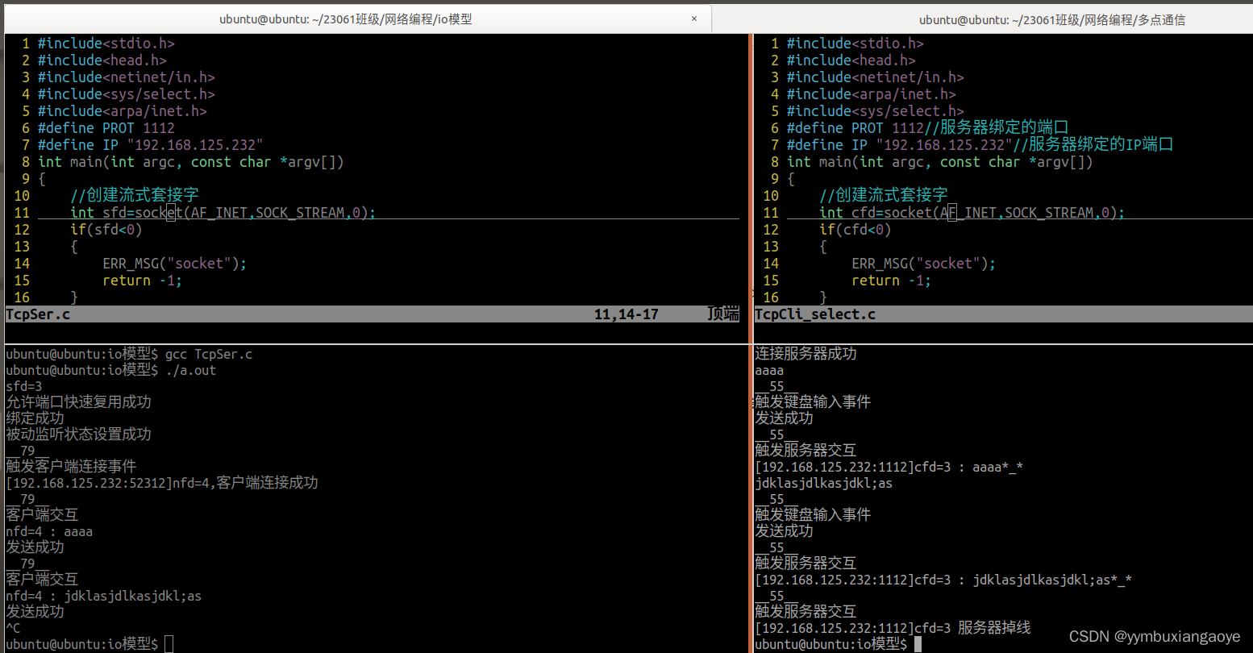Click 允许端口快速复用成功 output line
This screenshot has height=653, width=1253.
(x=78, y=402)
